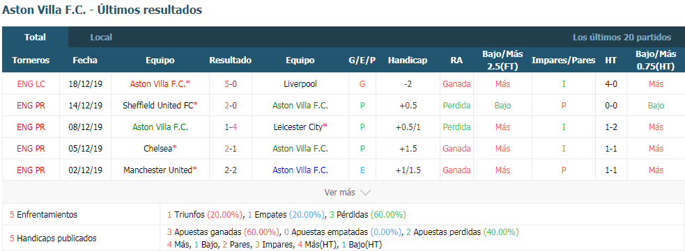
Task: Switch to the Local tab
Action: (x=101, y=37)
